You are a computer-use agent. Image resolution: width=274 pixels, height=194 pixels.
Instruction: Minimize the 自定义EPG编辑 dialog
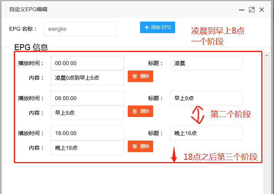pyautogui.click(x=242, y=10)
